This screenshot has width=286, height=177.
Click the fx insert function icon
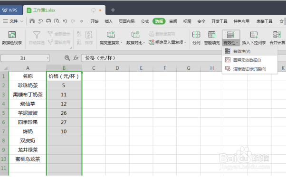pyautogui.click(x=76, y=58)
